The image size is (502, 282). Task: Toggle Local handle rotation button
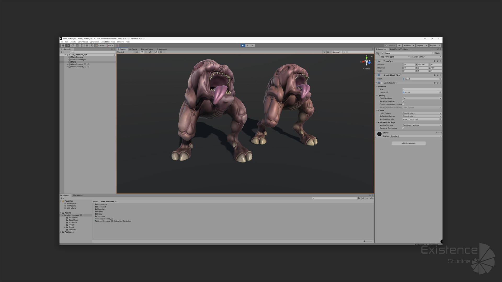(x=110, y=45)
